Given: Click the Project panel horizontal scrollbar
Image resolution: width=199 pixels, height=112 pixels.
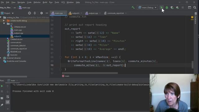Looking at the screenshot, I should tap(13, 77).
